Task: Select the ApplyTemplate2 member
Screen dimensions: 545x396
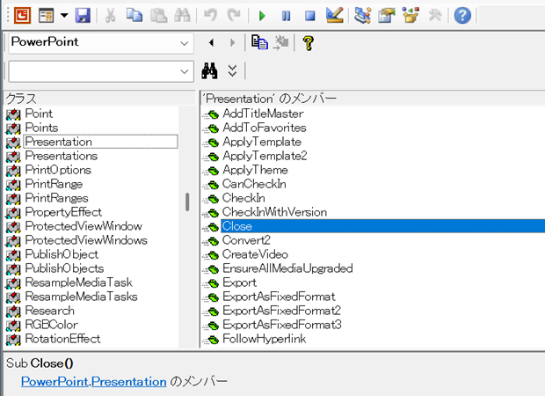Action: coord(265,156)
